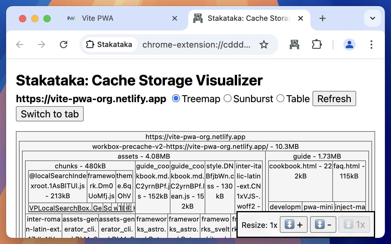The width and height of the screenshot is (391, 244).
Task: Switch to the Vite PWA tab
Action: pos(98,19)
